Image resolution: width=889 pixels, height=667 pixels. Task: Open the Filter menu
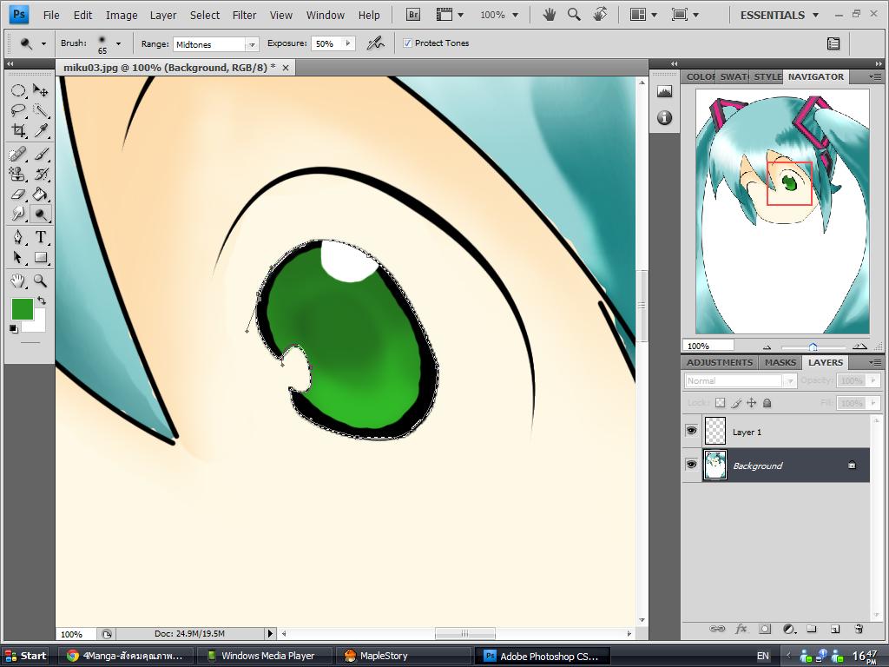coord(244,16)
